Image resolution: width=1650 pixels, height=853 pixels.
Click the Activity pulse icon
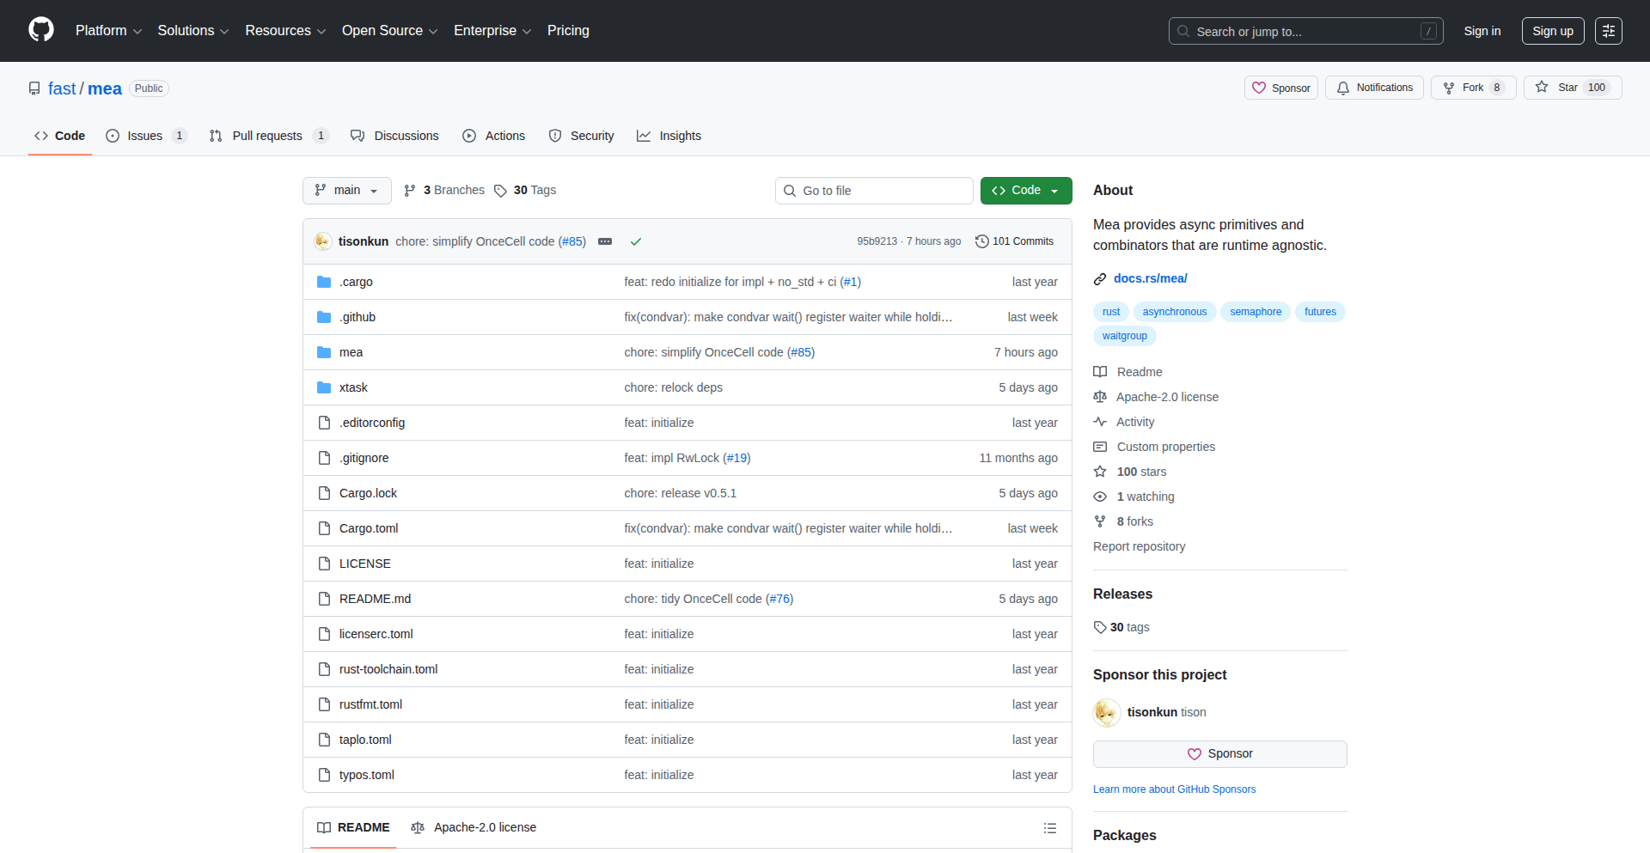click(1101, 422)
